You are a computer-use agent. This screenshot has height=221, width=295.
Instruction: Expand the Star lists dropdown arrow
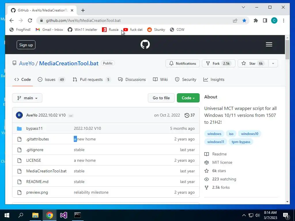point(273,63)
